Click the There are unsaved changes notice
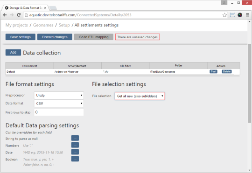252x173 pixels. tap(137, 37)
